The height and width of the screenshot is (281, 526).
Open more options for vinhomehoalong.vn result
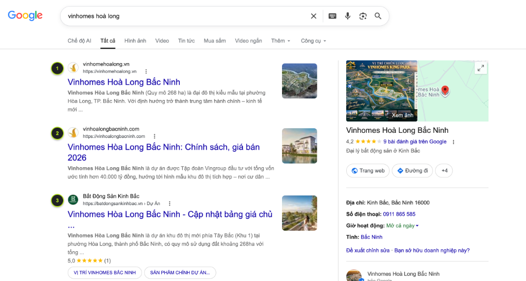[146, 71]
